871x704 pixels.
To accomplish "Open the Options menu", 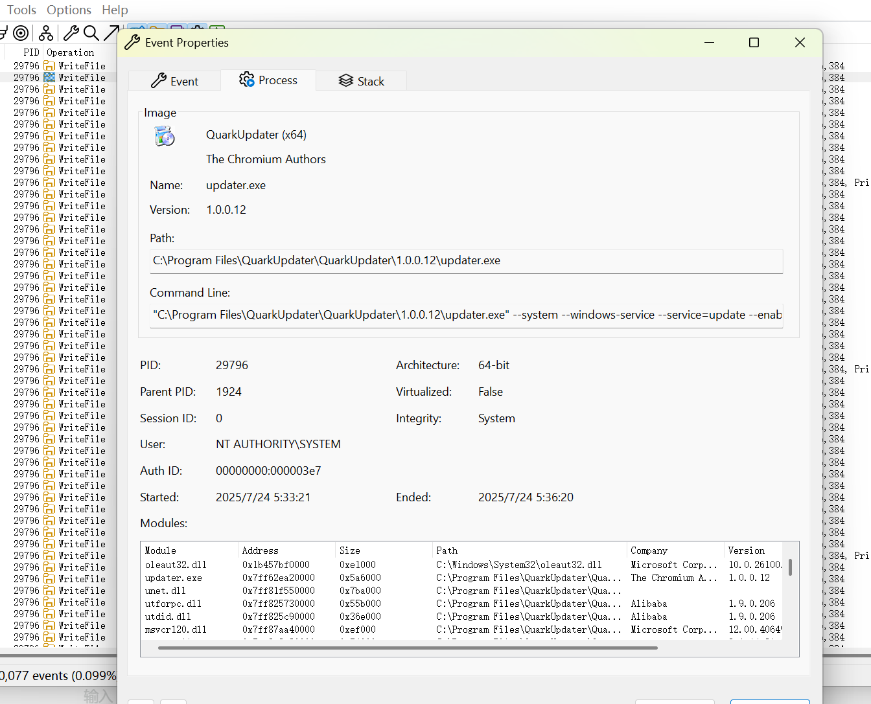I will [x=69, y=10].
